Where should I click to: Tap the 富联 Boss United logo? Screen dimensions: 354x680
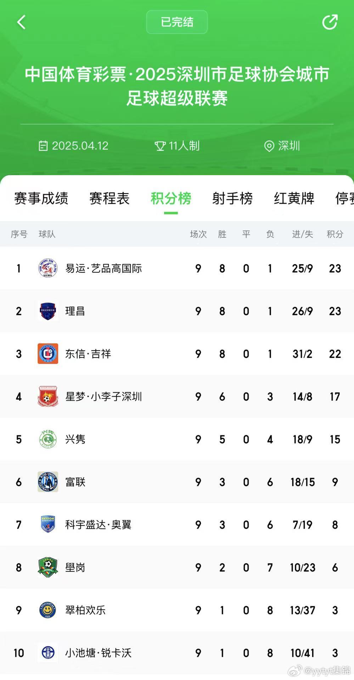pyautogui.click(x=48, y=482)
